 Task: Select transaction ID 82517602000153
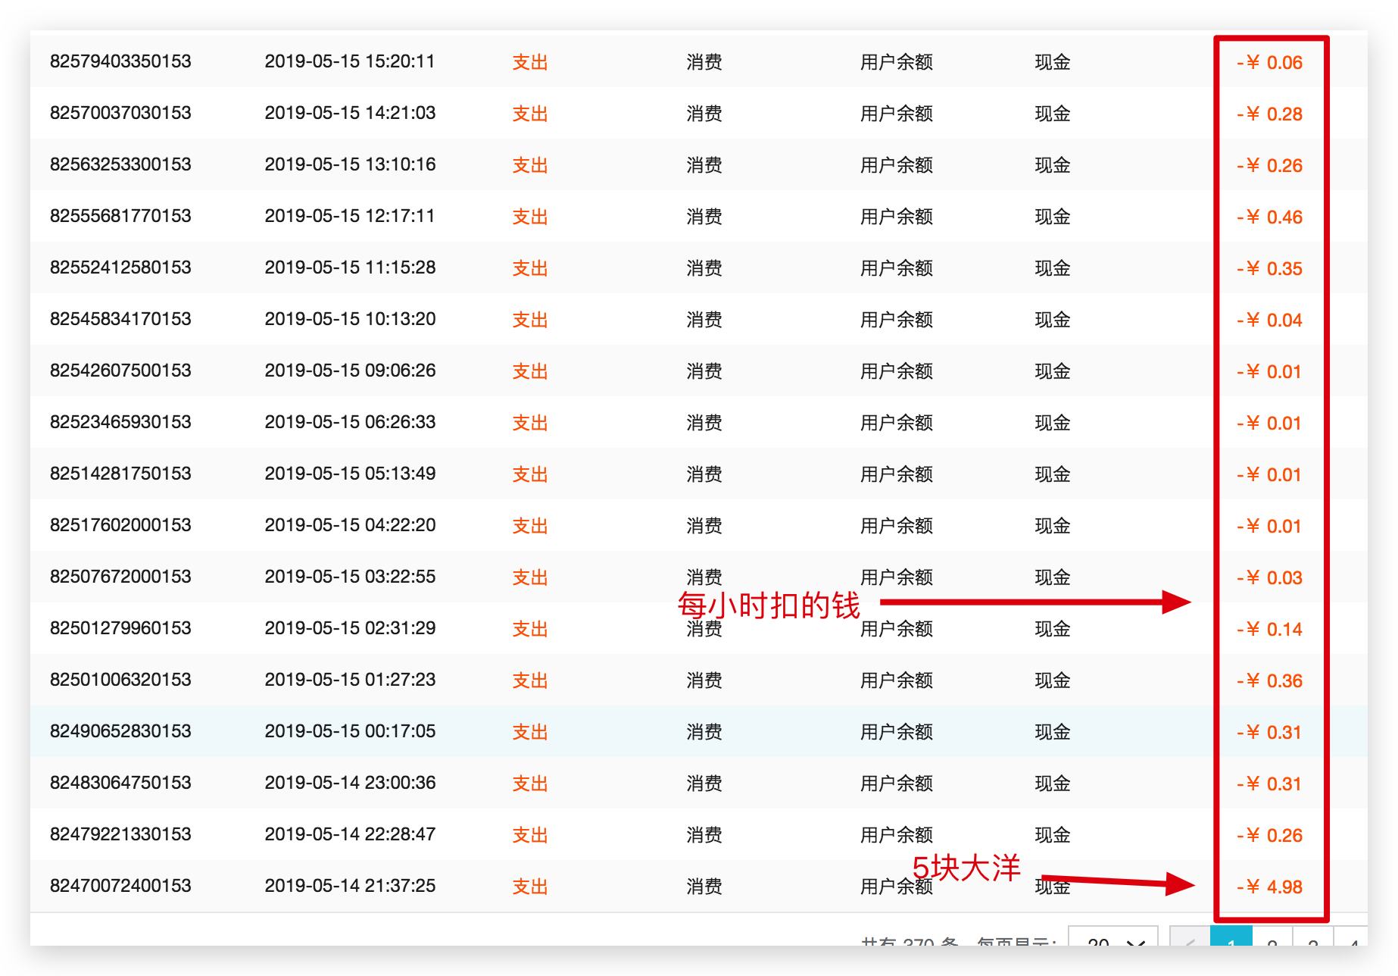[120, 525]
